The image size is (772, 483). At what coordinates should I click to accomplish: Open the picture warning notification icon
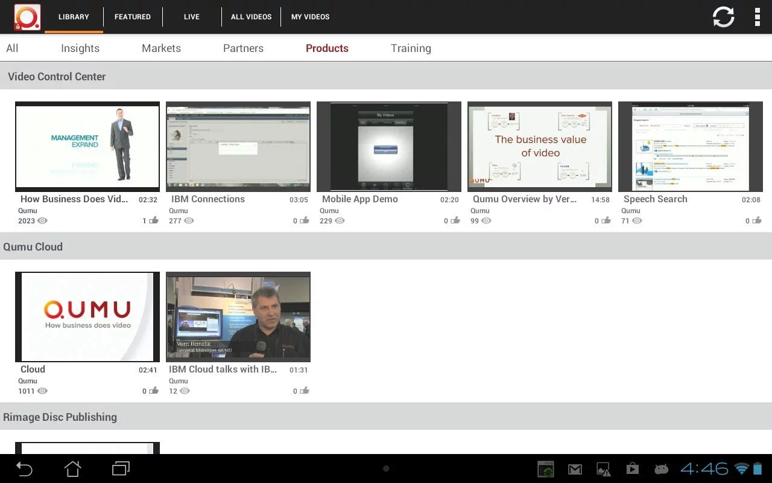click(604, 469)
